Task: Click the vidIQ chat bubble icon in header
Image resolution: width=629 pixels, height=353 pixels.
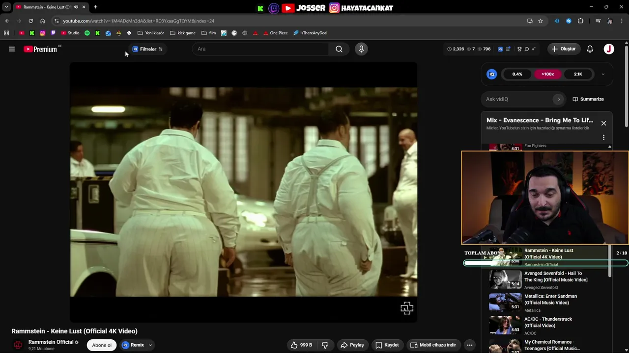Action: (526, 49)
